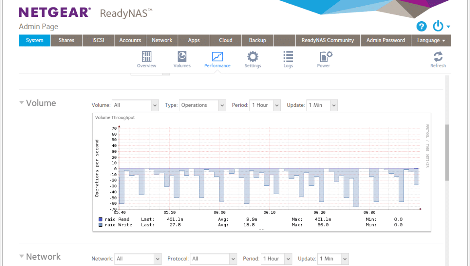Click the Refresh icon
This screenshot has height=266, width=470.
[438, 59]
